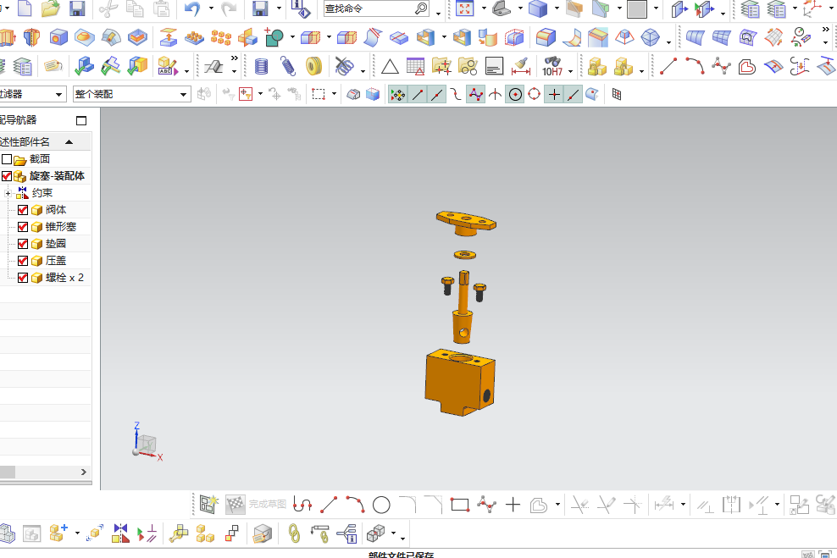Click the sketch Profile tool
The width and height of the screenshot is (837, 558).
click(302, 504)
